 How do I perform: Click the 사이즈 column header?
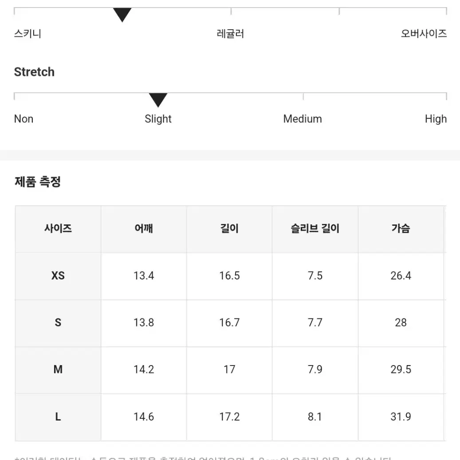[58, 228]
